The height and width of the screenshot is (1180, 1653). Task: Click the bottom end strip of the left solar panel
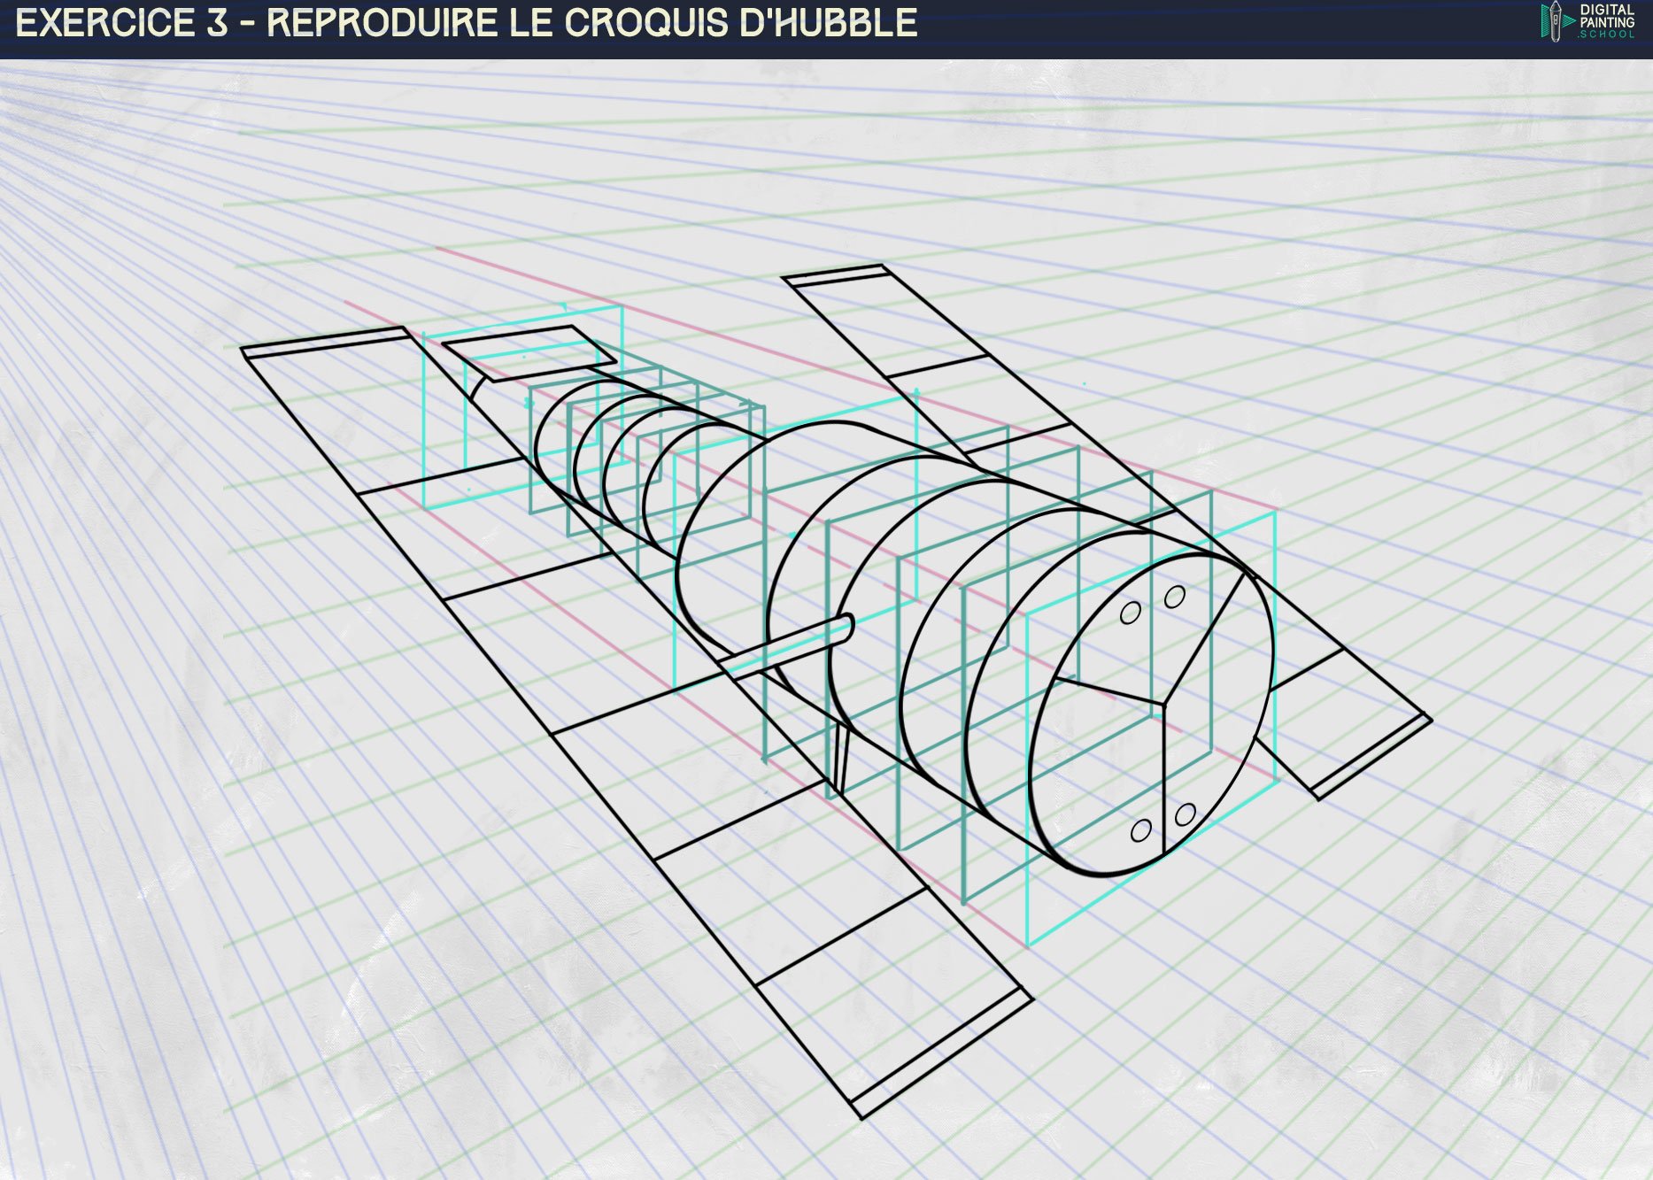pos(945,1055)
